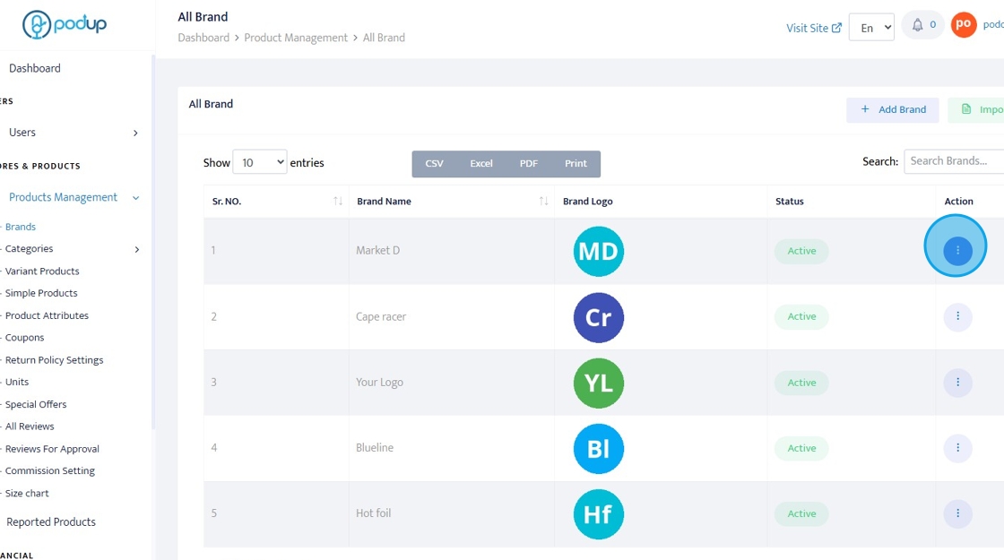Click the Add Brand button

click(x=892, y=109)
